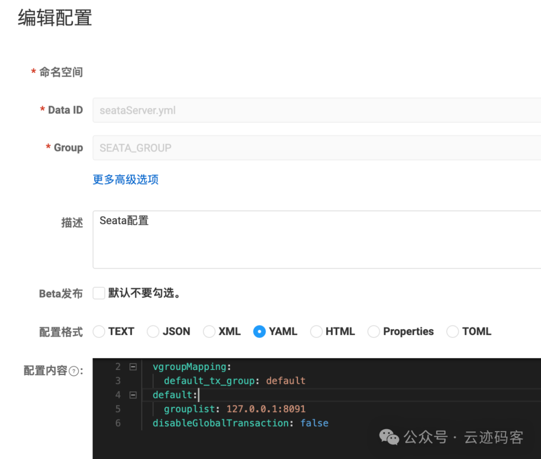
Task: Select the TEXT format radio button
Action: (x=99, y=331)
